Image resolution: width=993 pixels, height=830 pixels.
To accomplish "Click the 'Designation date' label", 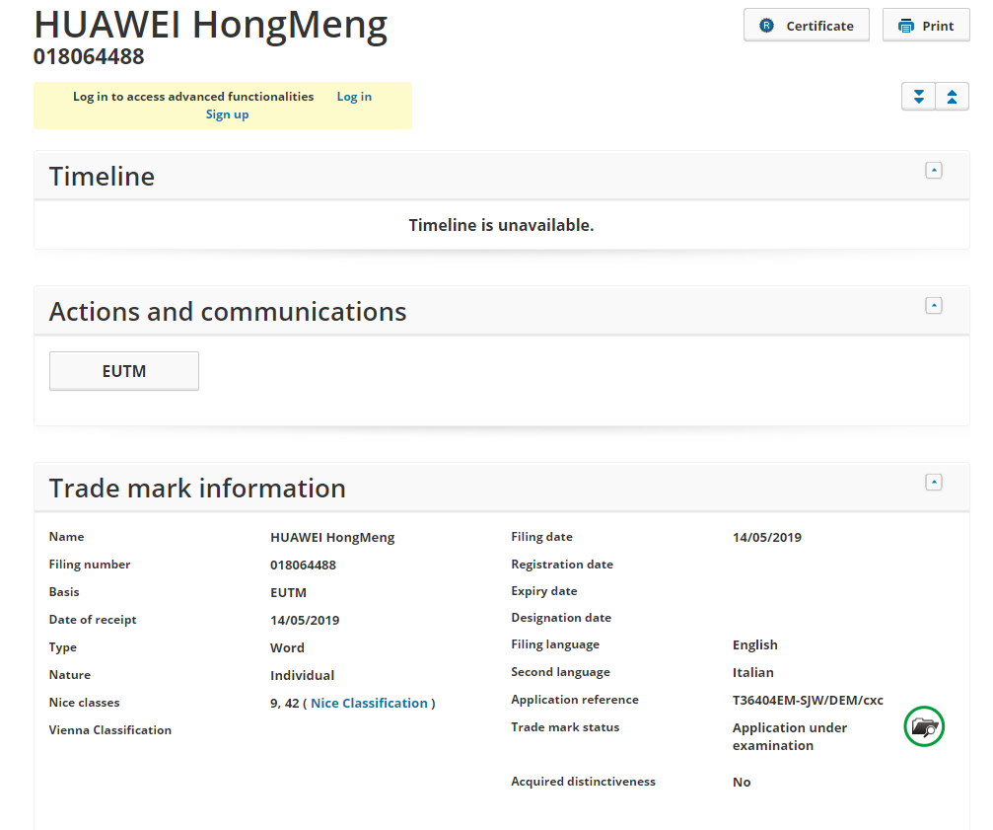I will tap(561, 617).
